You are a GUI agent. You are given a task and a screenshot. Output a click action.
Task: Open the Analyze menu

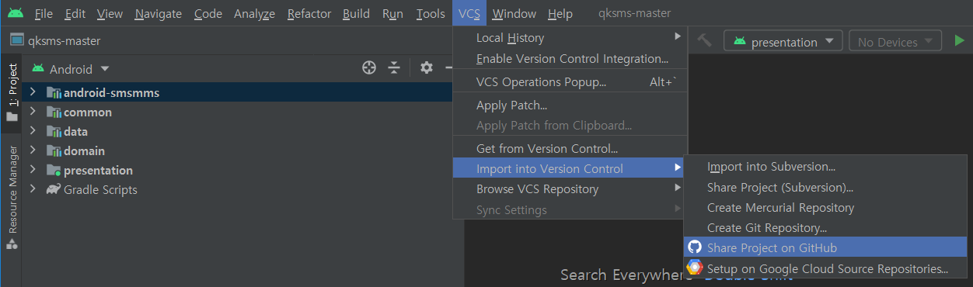point(254,14)
